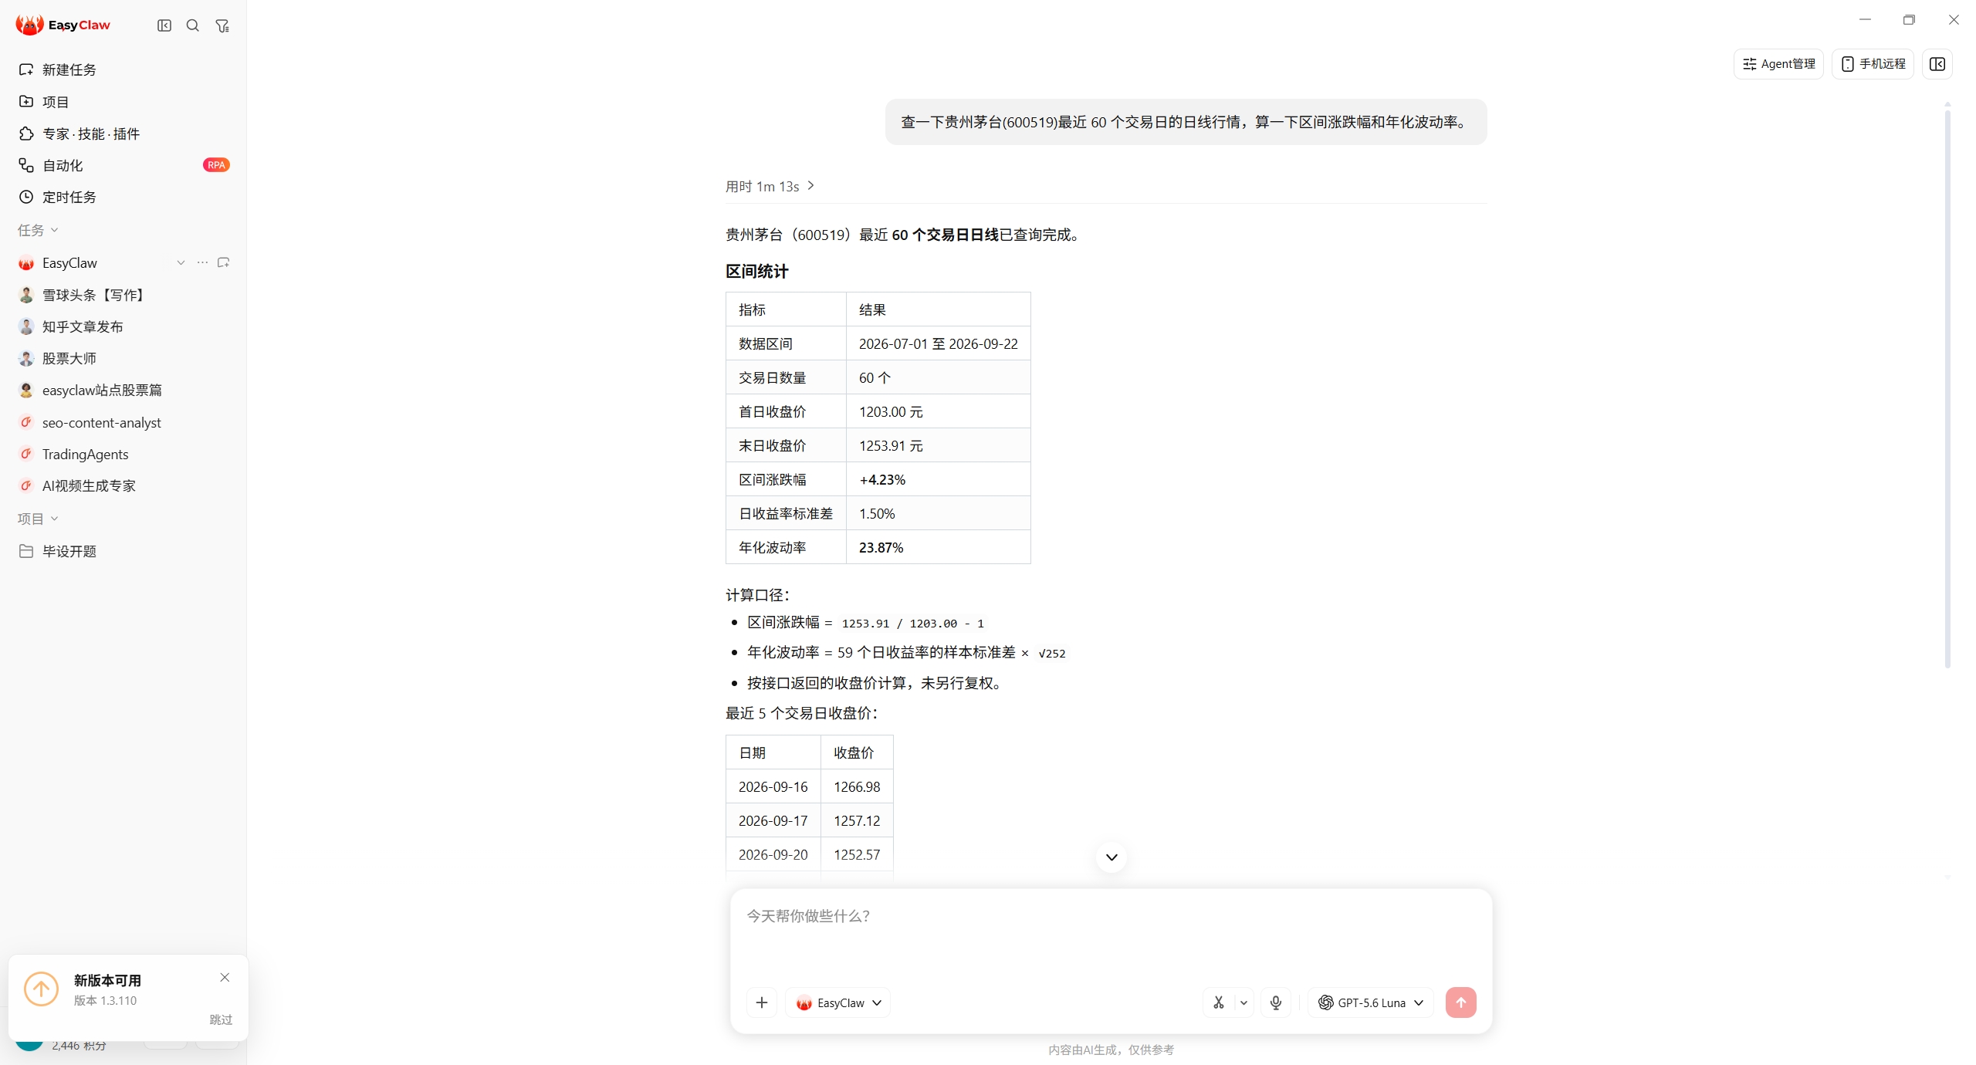
Task: Open the 雪球头条【写作】 task
Action: coord(123,295)
